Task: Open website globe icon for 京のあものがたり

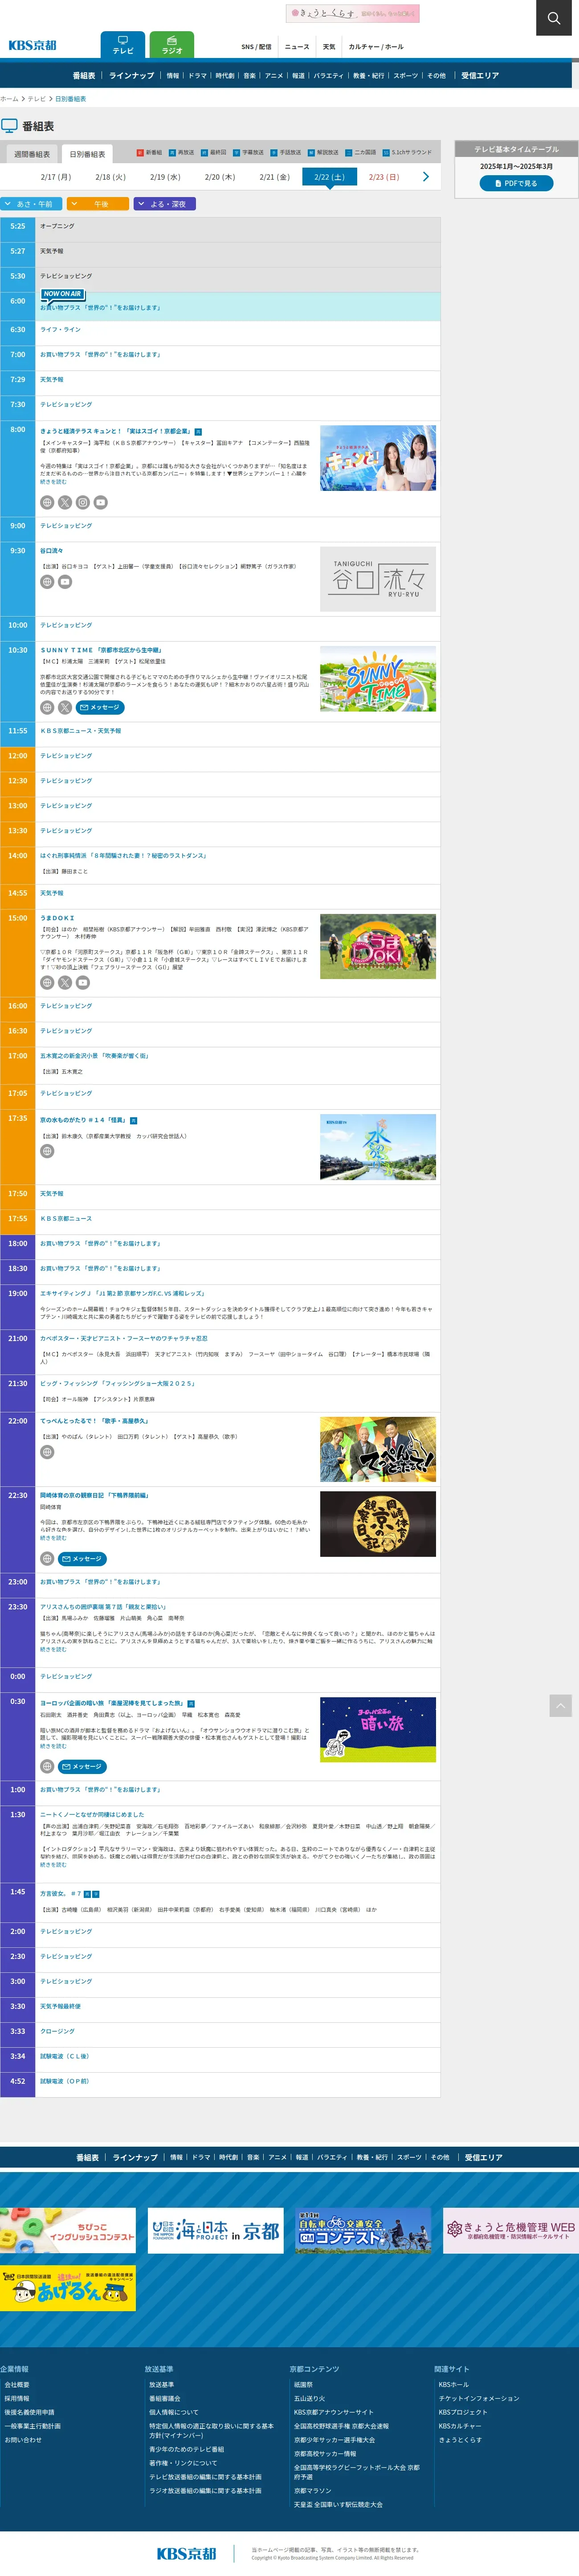Action: [47, 1151]
